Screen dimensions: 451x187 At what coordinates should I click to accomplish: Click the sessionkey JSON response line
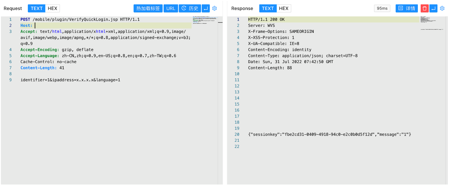click(x=329, y=134)
